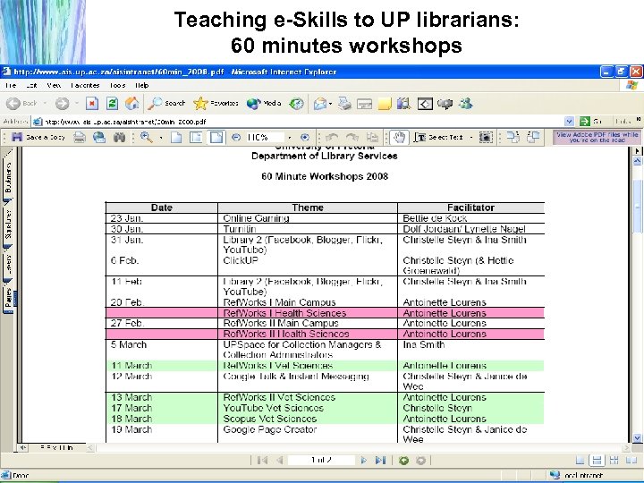
Task: Go to next page arrow
Action: coord(363,460)
